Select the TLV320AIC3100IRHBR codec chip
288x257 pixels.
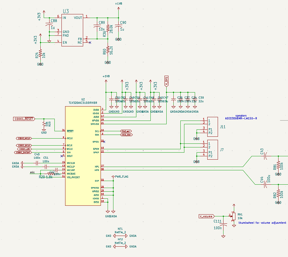pos(83,156)
